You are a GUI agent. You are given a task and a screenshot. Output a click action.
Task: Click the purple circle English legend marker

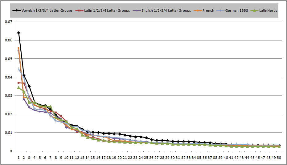(x=137, y=11)
